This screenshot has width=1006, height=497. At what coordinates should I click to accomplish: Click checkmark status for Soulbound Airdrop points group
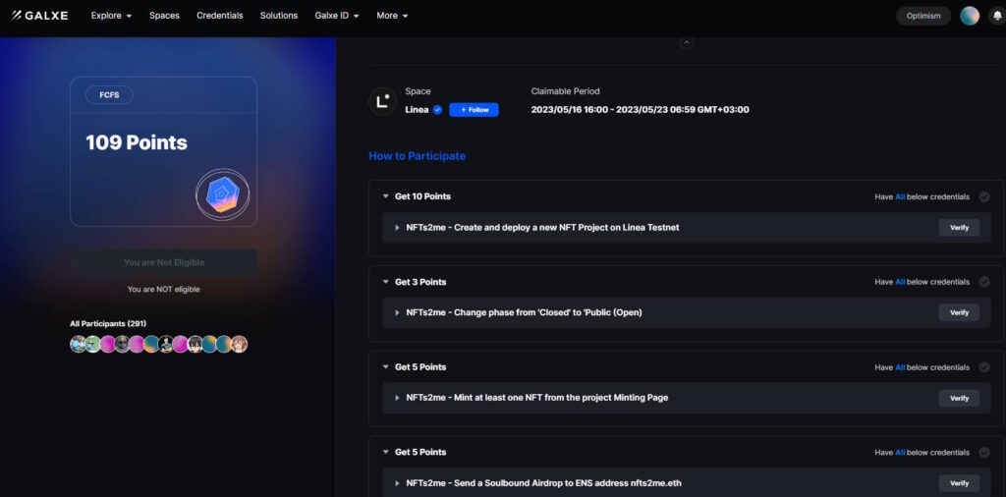click(x=983, y=453)
